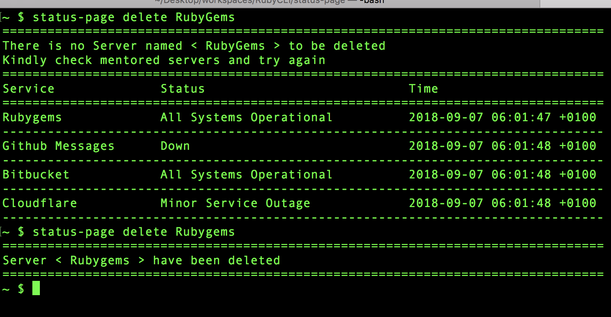
Task: Click the 'Minor Service Outage' status
Action: click(x=236, y=204)
